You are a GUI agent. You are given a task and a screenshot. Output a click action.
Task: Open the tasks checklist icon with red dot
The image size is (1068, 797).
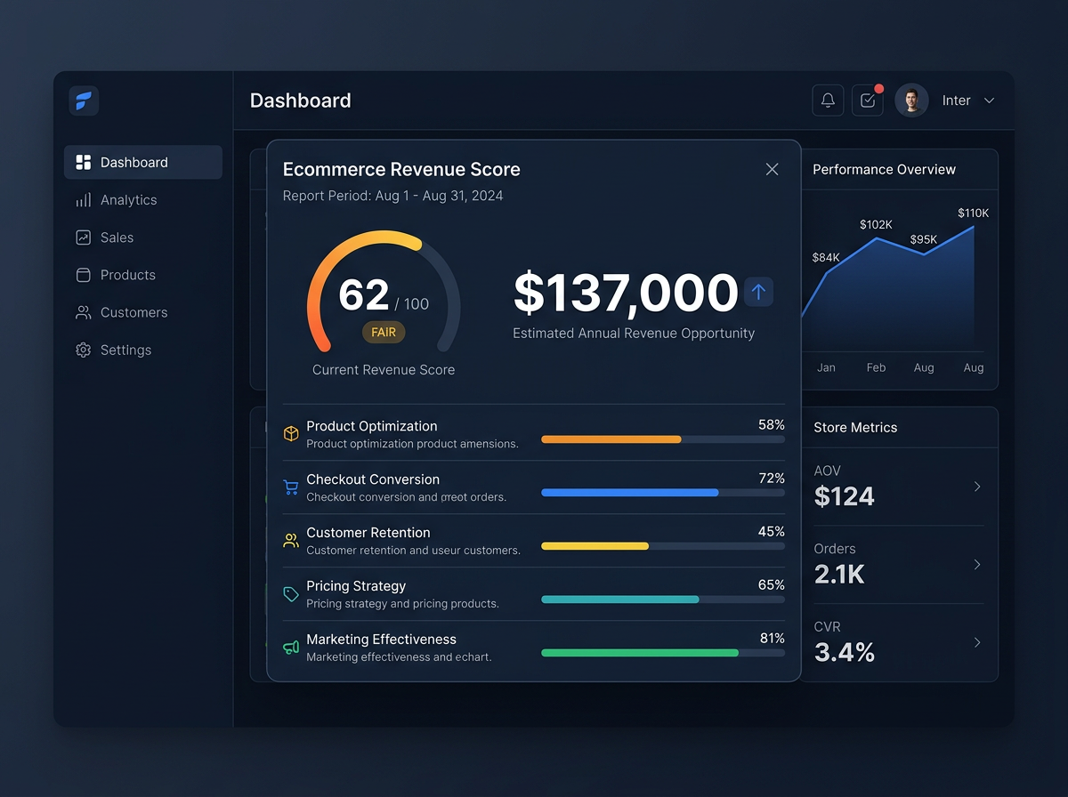867,101
